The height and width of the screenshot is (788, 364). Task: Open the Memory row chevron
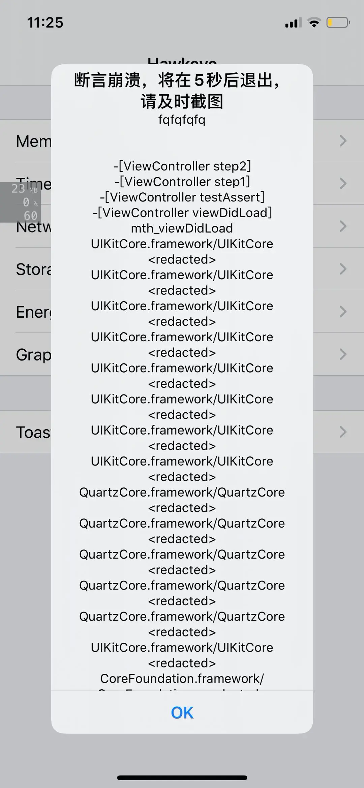click(x=343, y=141)
